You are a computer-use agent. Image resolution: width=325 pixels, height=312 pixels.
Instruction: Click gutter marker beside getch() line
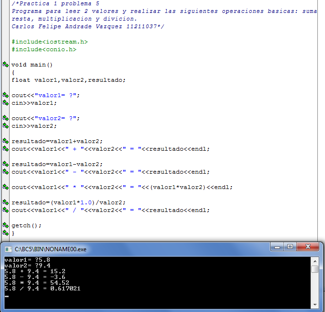coord(6,225)
